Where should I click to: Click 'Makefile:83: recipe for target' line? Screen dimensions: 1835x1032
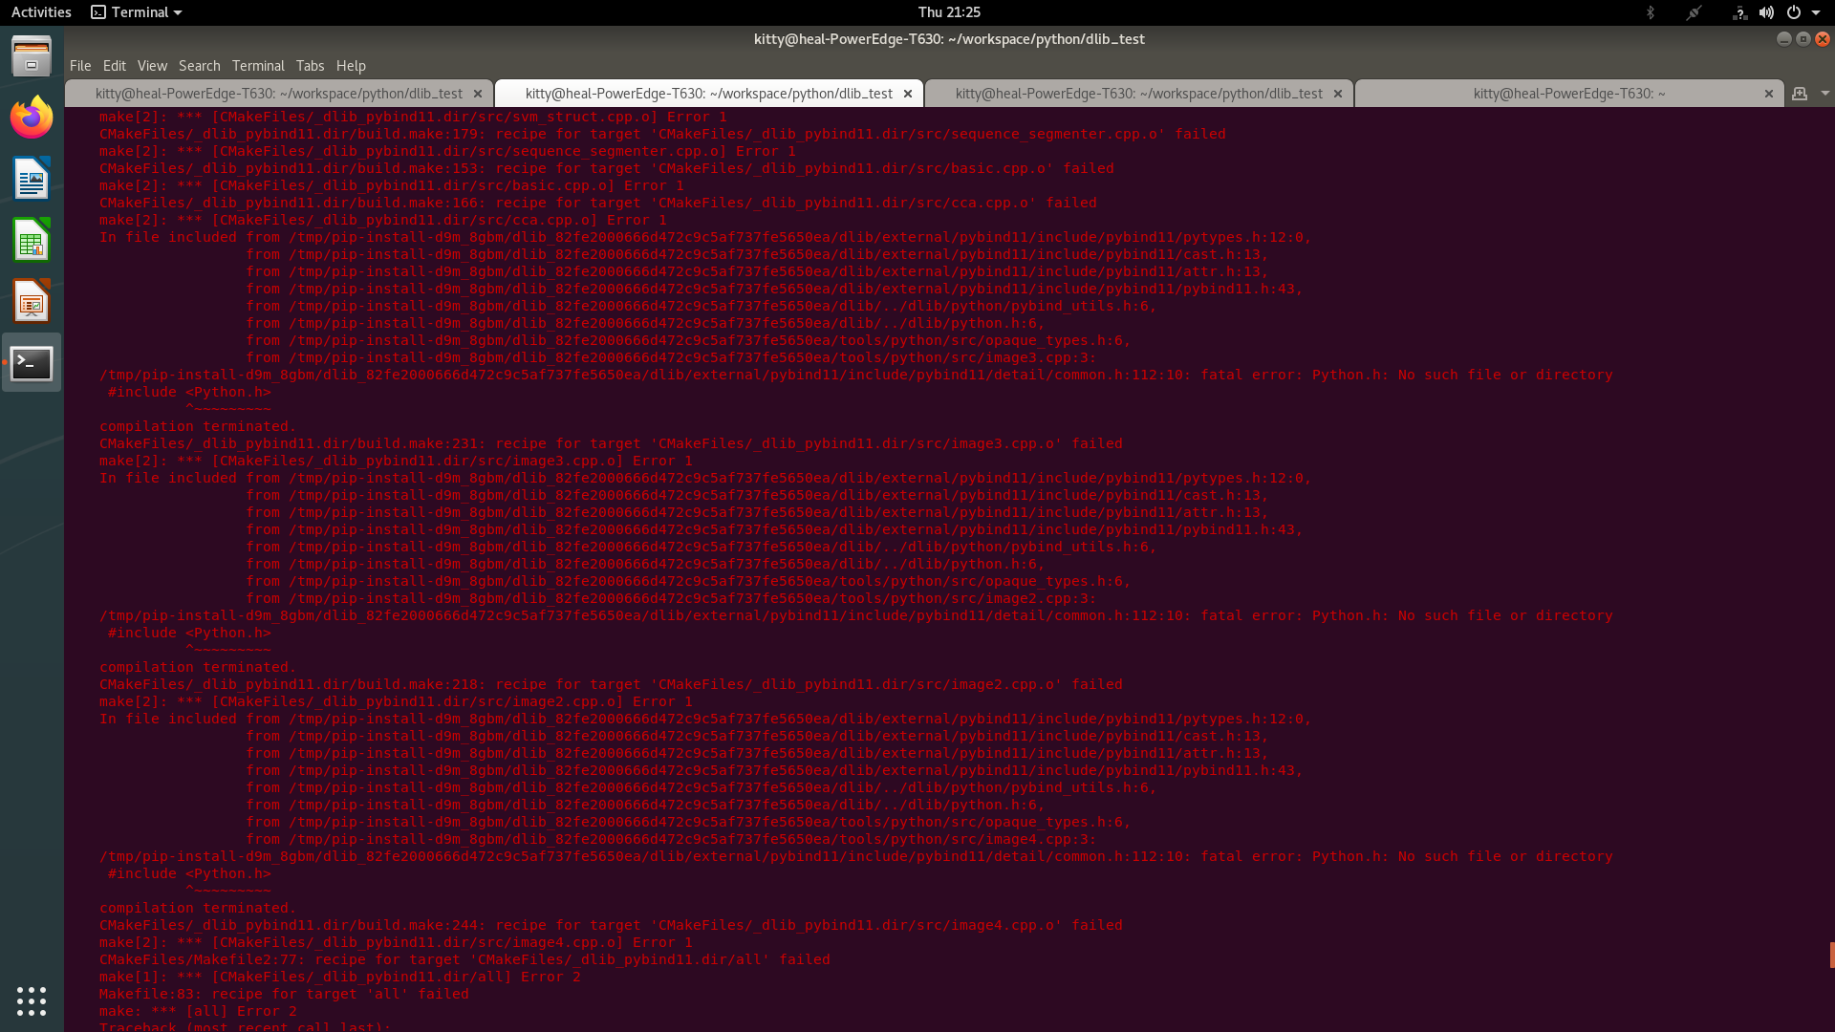[x=284, y=994]
